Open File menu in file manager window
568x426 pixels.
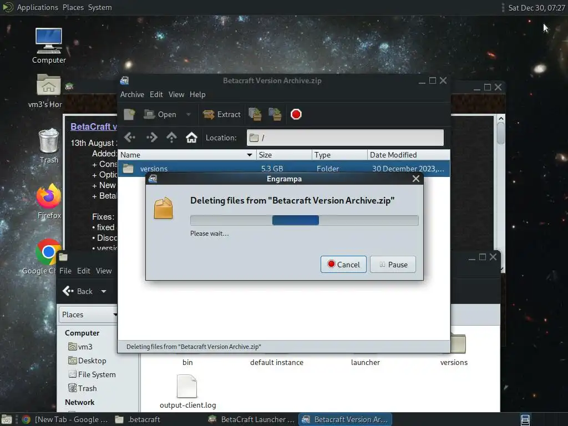[x=65, y=271]
